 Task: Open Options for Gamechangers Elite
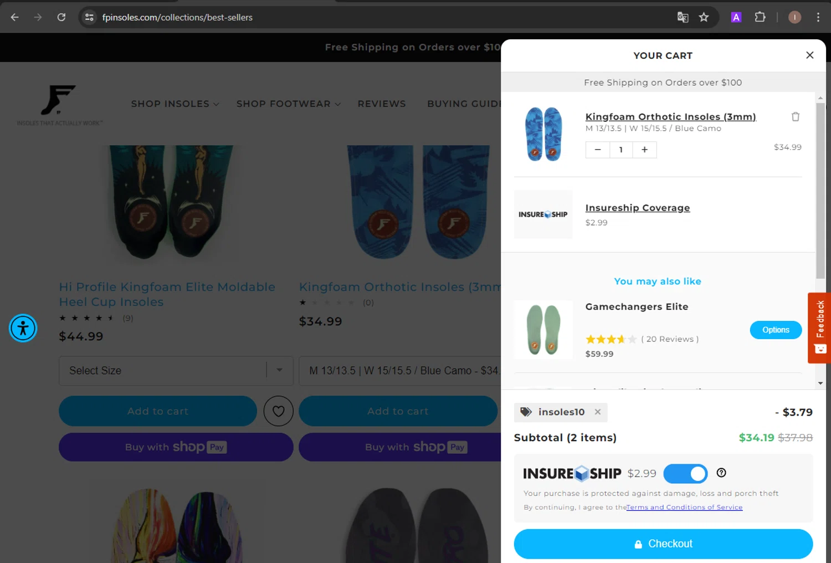point(776,330)
